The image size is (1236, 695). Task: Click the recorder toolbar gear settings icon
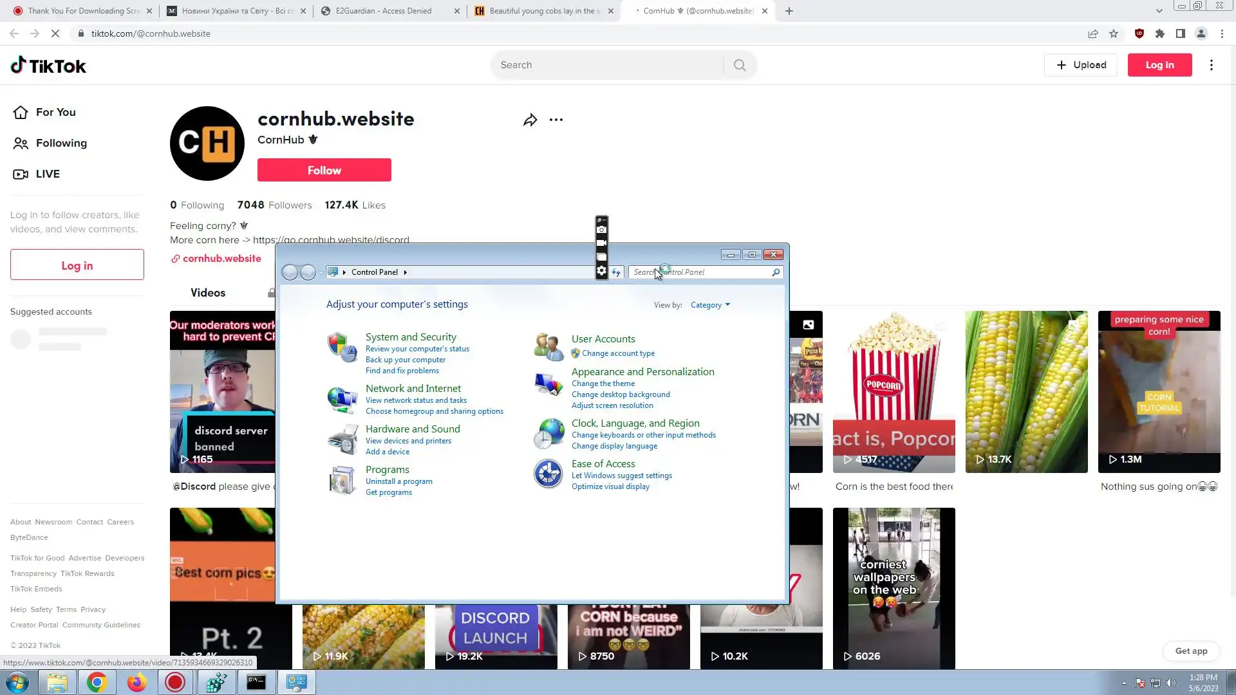601,271
